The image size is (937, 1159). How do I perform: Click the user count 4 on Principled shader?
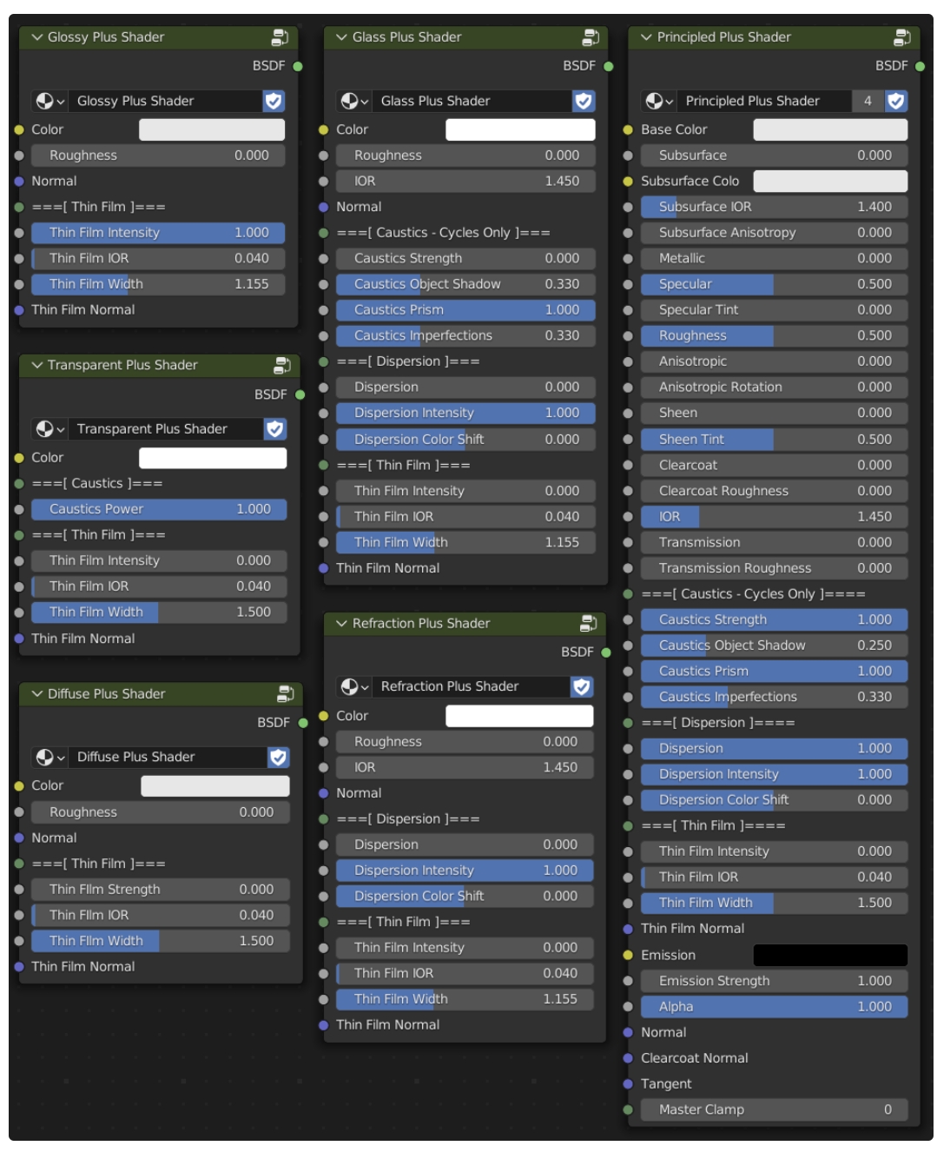click(x=868, y=101)
